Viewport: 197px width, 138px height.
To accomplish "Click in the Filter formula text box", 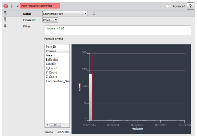I will [x=118, y=30].
